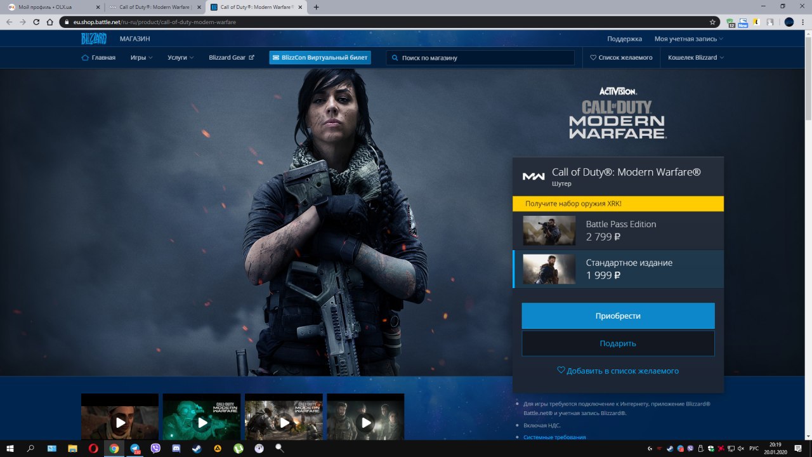The height and width of the screenshot is (457, 812).
Task: Click the browser forward arrow
Action: (x=23, y=22)
